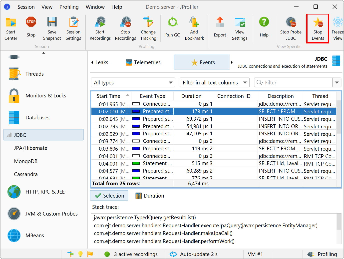Click events table vertical scrollbar
This screenshot has width=344, height=259.
(x=339, y=117)
